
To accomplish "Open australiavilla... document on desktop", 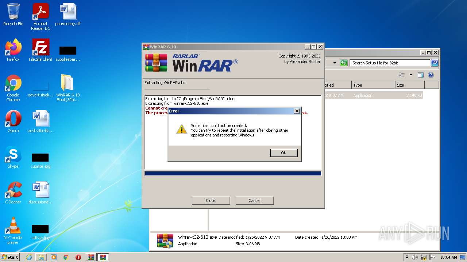I will pyautogui.click(x=40, y=122).
